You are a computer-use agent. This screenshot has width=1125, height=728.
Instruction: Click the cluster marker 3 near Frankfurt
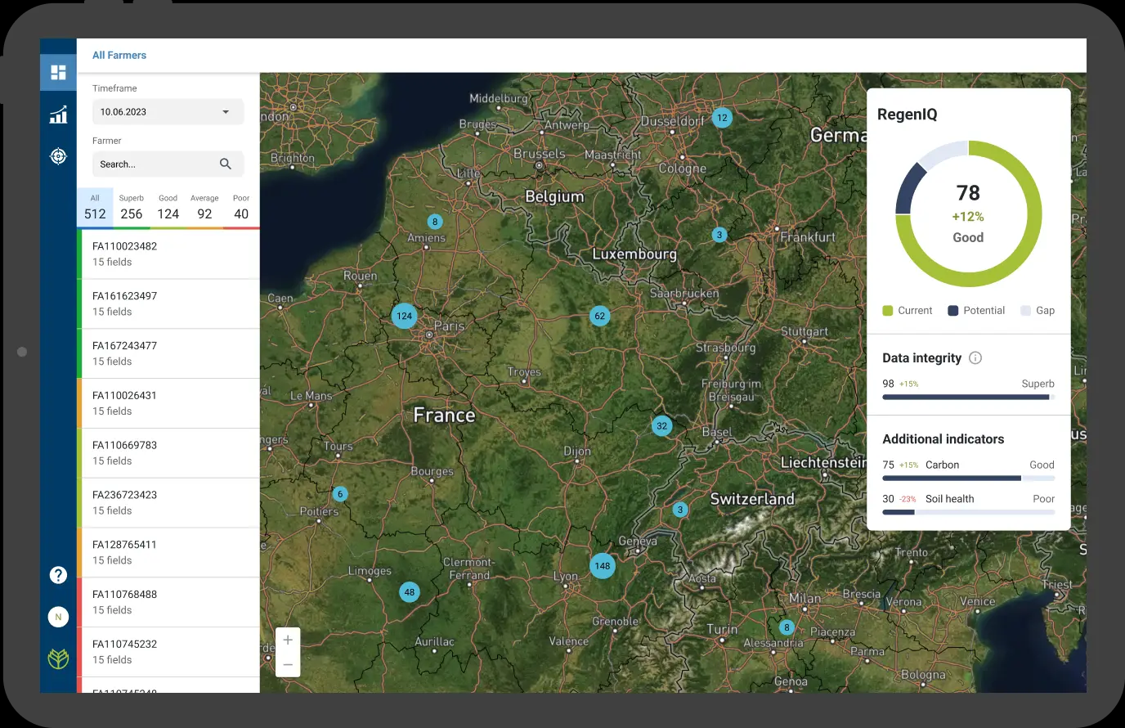[719, 235]
